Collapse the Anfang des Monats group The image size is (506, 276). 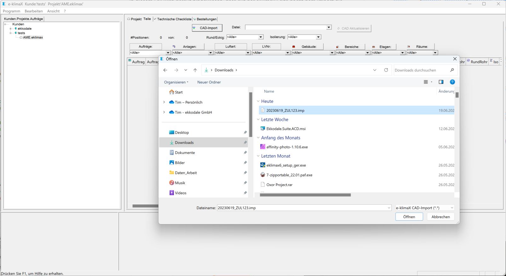click(x=258, y=138)
